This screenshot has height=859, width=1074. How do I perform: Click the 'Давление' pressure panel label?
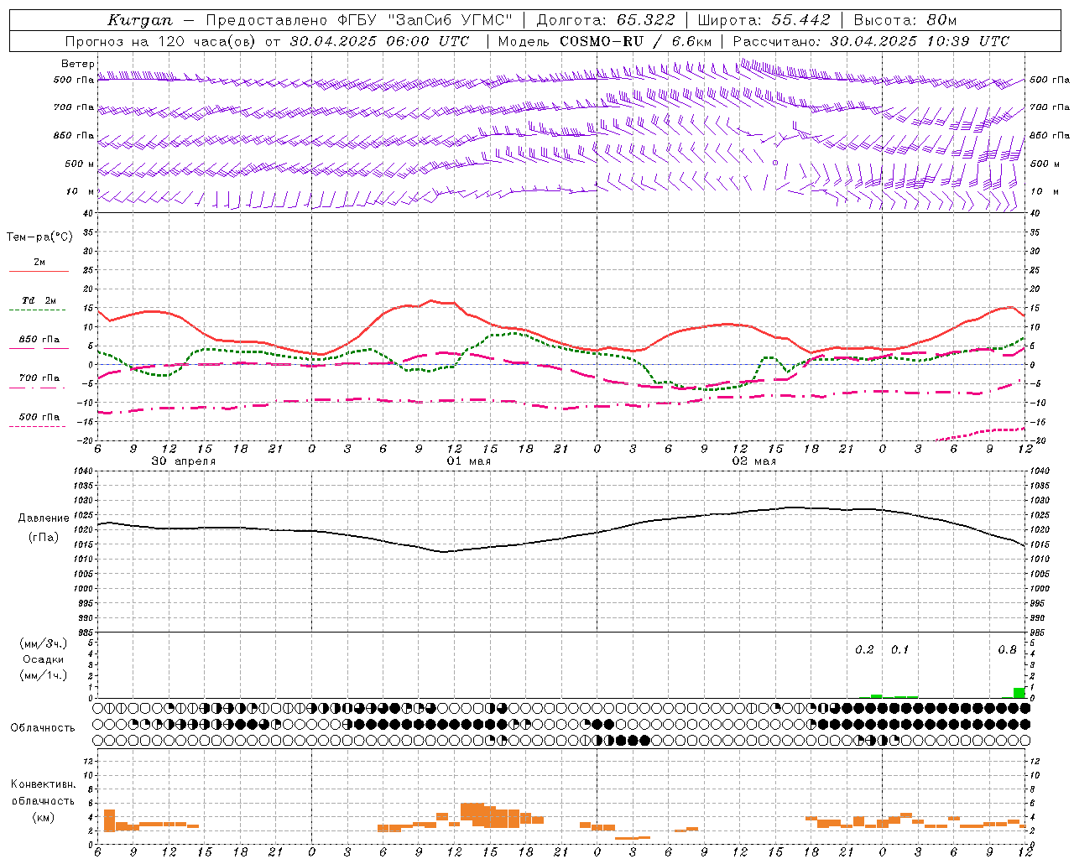44,518
